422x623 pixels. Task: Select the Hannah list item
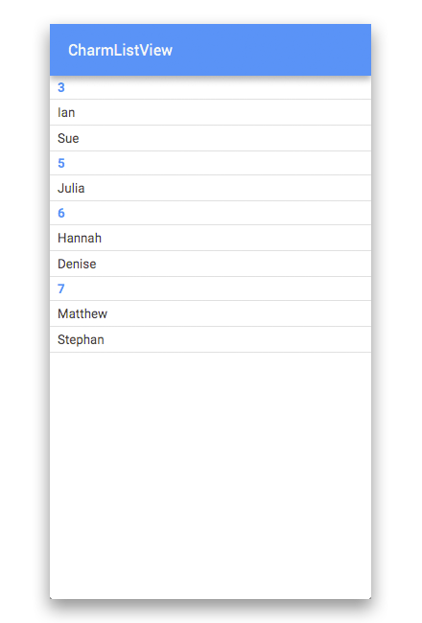pos(210,238)
